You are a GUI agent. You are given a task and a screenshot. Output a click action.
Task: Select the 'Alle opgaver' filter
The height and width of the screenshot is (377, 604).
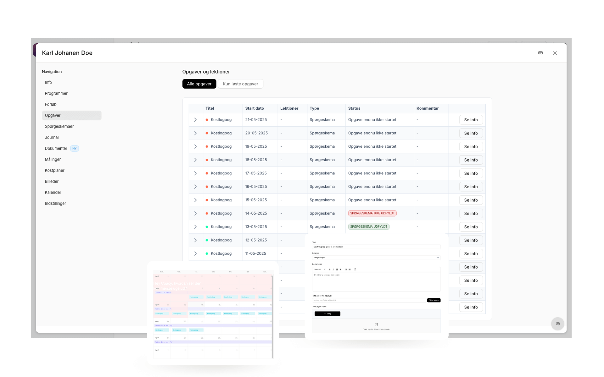click(199, 84)
